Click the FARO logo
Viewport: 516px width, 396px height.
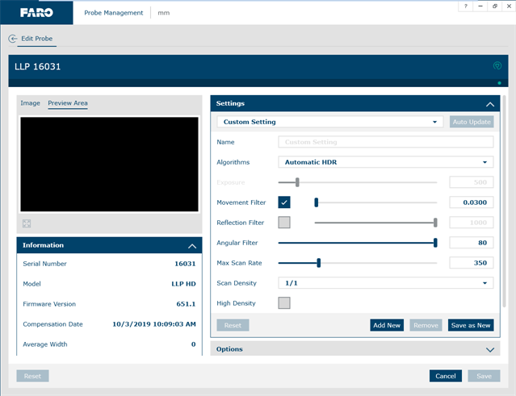[x=36, y=13]
